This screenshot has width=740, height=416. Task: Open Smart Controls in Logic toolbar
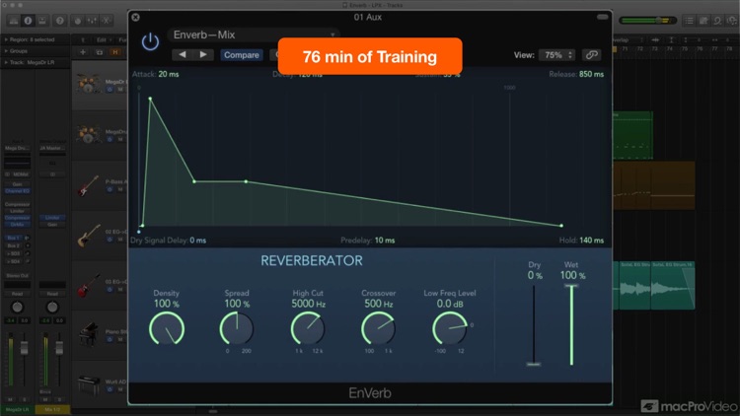(78, 21)
